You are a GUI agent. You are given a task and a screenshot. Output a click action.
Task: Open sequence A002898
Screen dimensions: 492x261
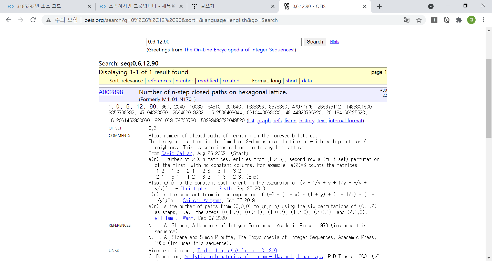click(111, 92)
